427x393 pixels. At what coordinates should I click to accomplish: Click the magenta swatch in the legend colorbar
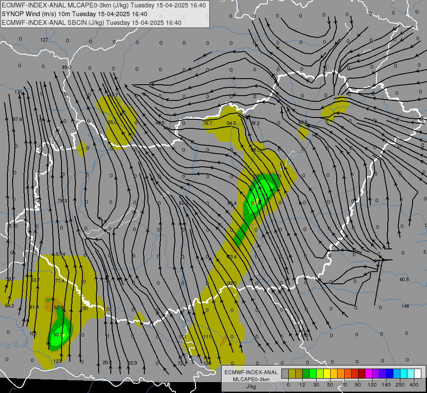click(x=369, y=374)
